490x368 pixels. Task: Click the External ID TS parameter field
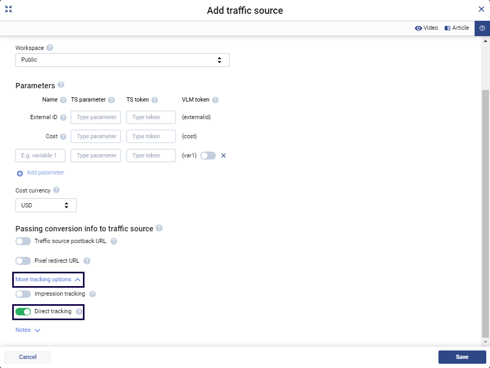[96, 118]
